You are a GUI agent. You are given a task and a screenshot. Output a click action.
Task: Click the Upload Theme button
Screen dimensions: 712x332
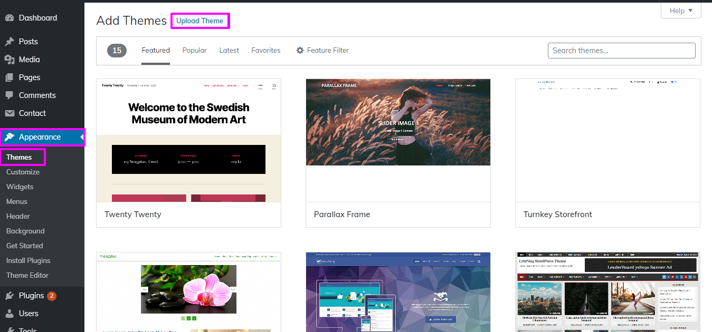200,21
